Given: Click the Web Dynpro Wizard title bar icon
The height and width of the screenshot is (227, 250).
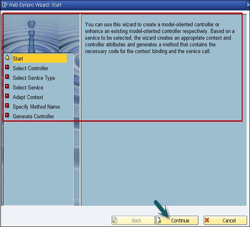Looking at the screenshot, I should tap(5, 4).
